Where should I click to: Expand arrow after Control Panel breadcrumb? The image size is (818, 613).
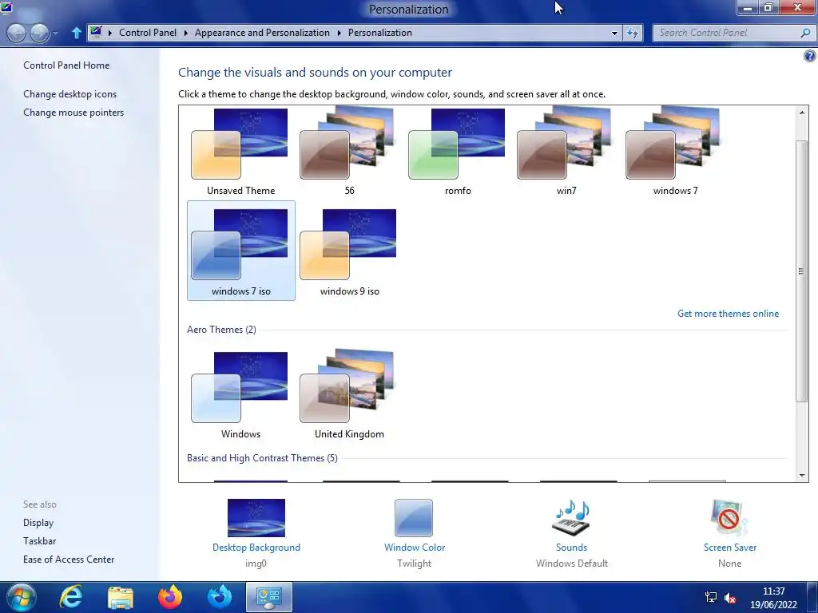click(185, 33)
